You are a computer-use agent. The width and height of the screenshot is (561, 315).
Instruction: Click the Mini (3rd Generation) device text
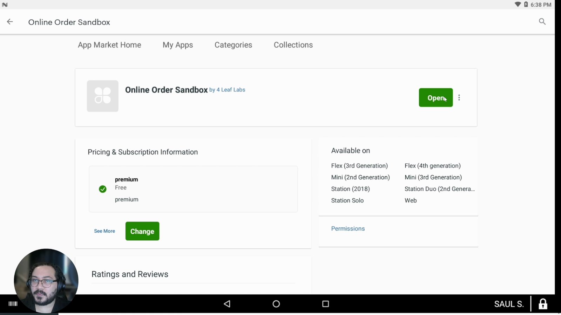(x=433, y=177)
